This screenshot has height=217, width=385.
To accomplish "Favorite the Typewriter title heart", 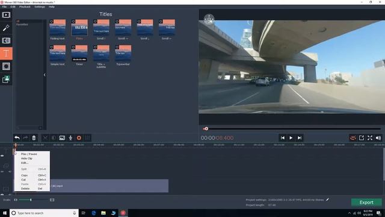I will 117,47.
